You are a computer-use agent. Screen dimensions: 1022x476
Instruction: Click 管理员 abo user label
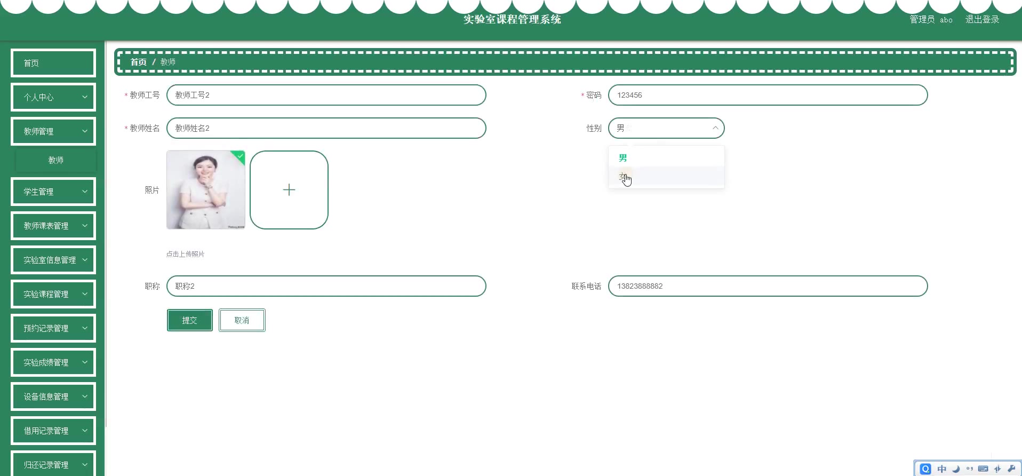(931, 19)
